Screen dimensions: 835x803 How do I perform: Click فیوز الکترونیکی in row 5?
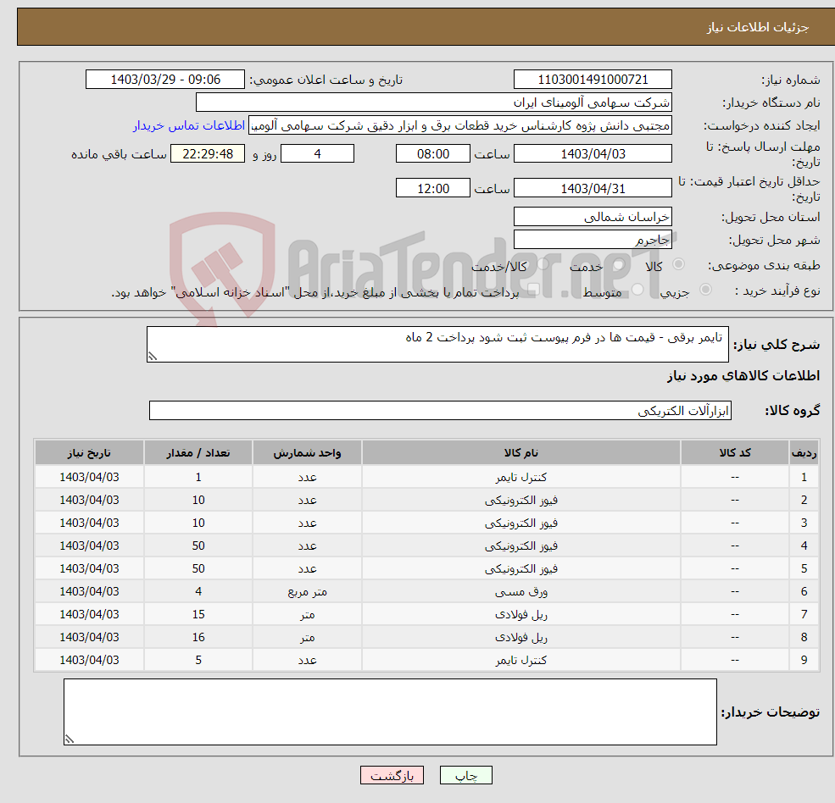pyautogui.click(x=520, y=569)
